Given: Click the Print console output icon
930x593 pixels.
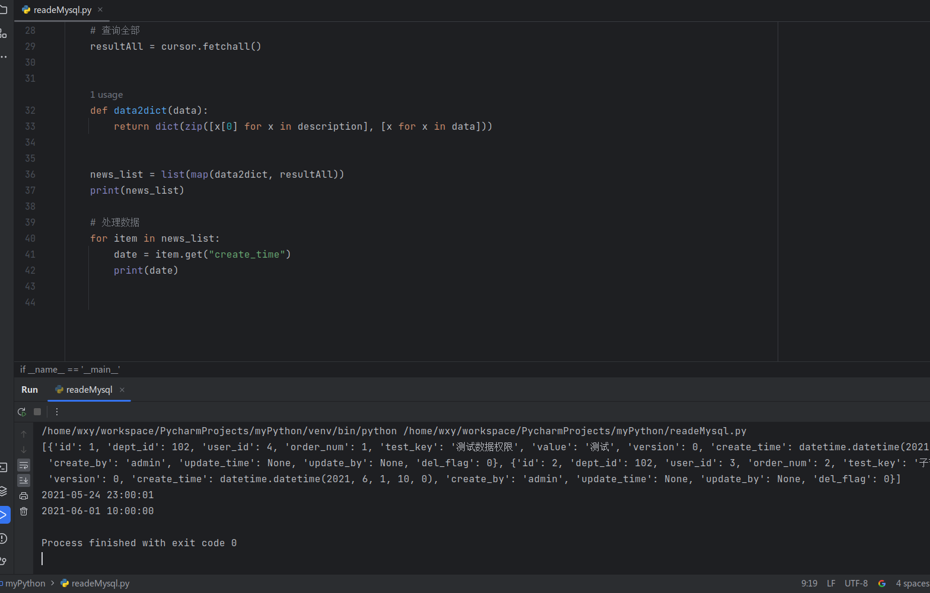Looking at the screenshot, I should click(x=24, y=496).
